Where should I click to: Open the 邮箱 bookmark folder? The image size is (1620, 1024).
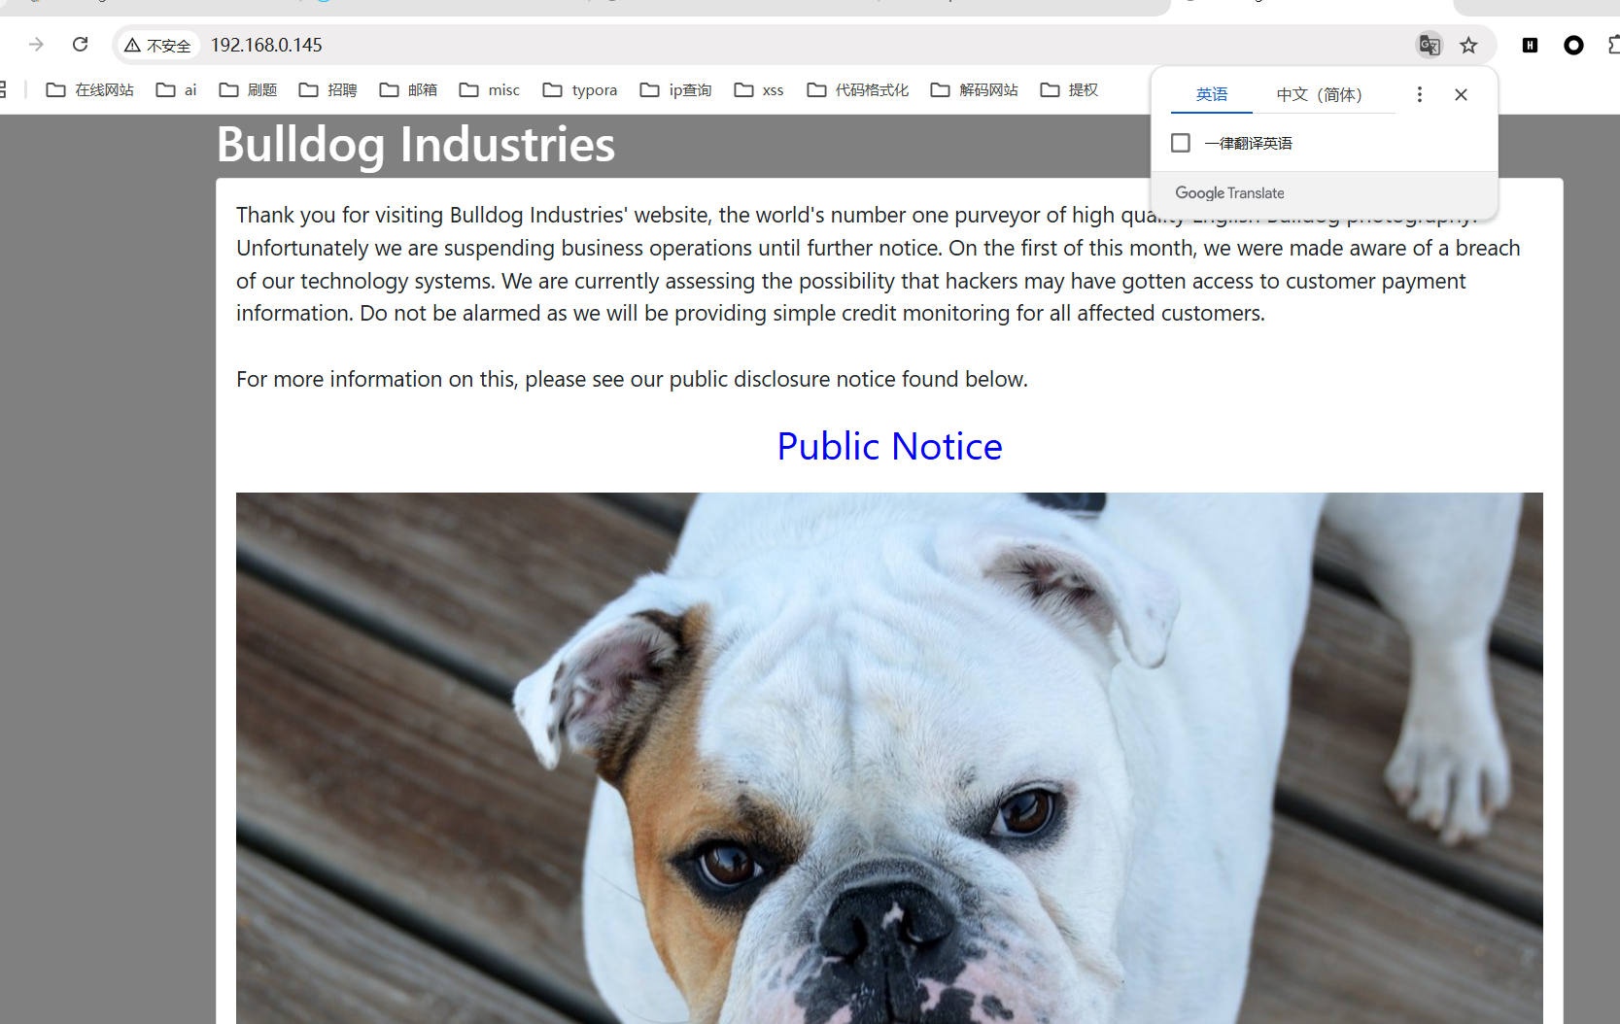coord(408,90)
